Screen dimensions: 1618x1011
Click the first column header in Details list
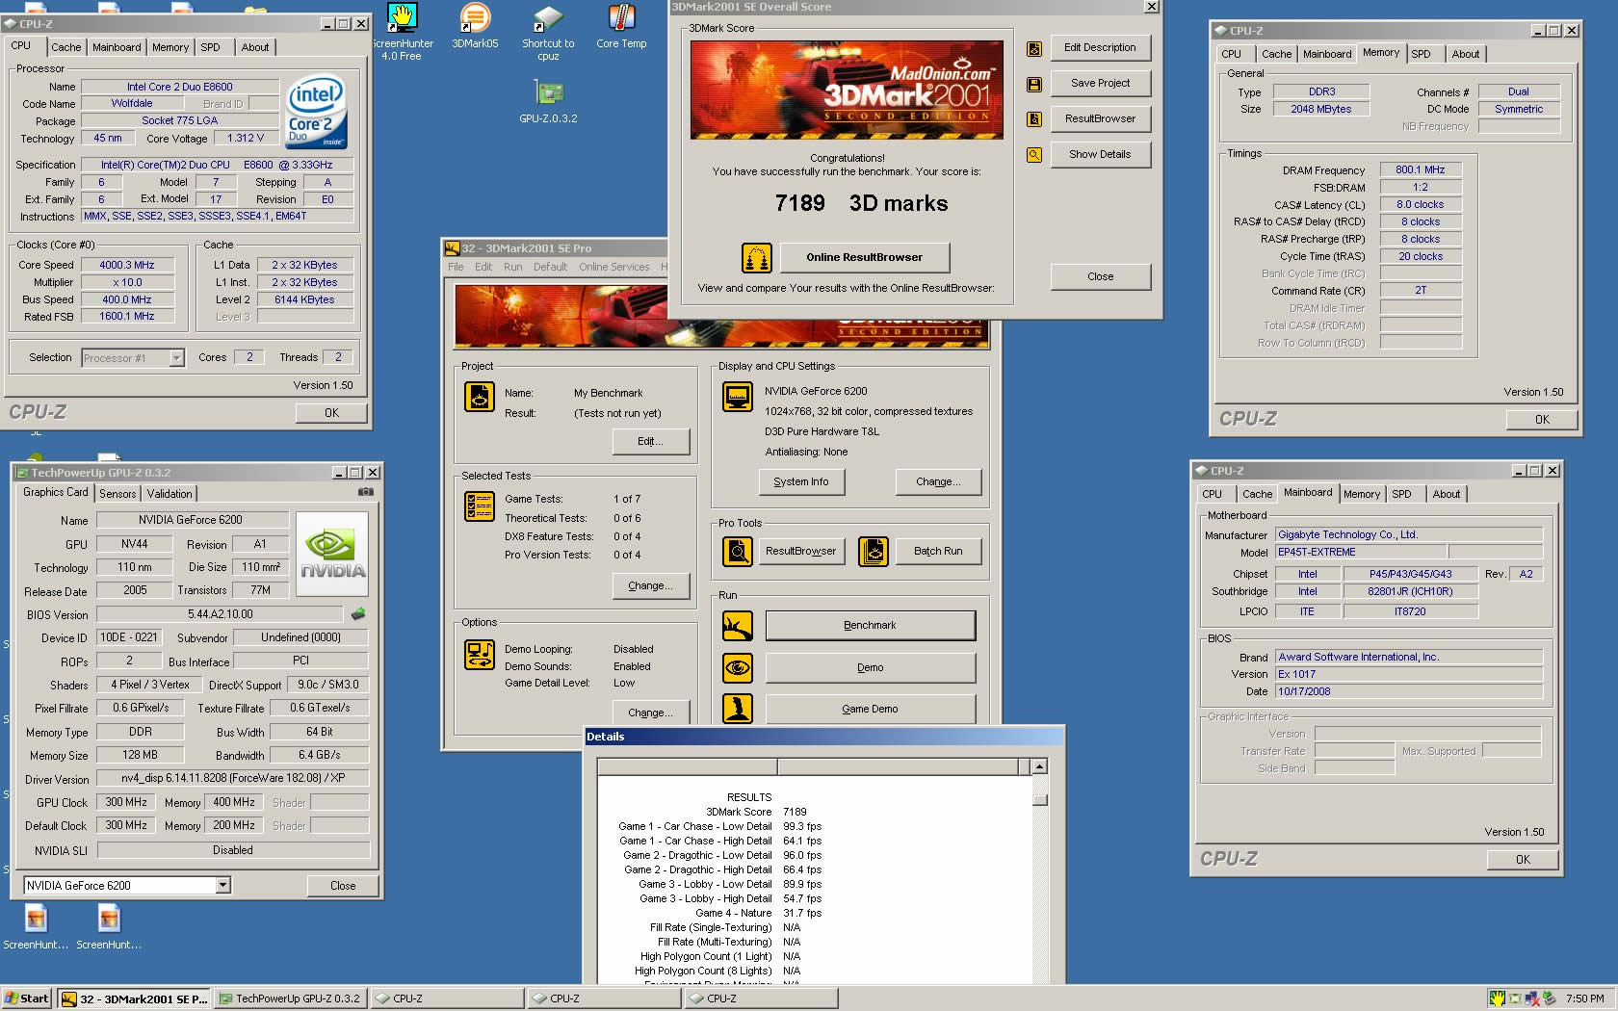[687, 767]
